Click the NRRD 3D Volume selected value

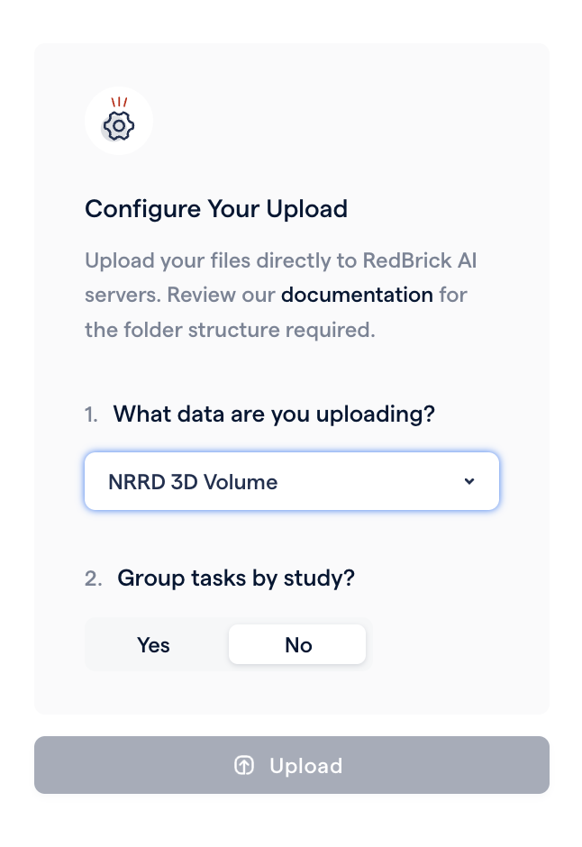(193, 482)
